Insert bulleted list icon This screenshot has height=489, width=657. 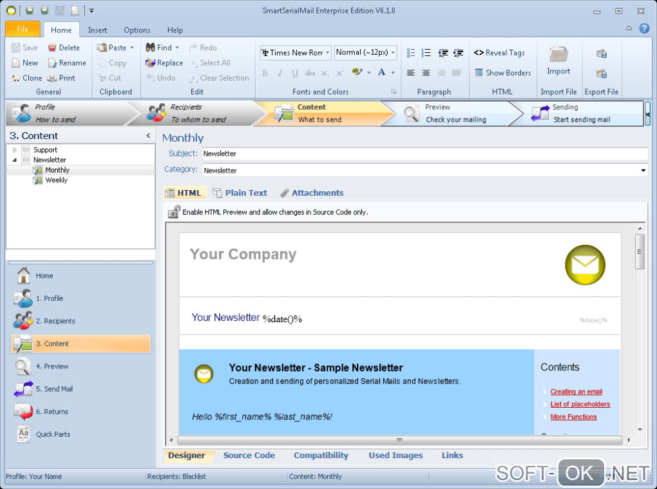pyautogui.click(x=411, y=53)
